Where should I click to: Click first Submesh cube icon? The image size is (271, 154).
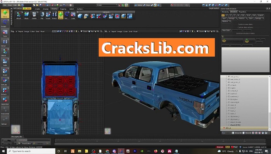[x=80, y=16]
